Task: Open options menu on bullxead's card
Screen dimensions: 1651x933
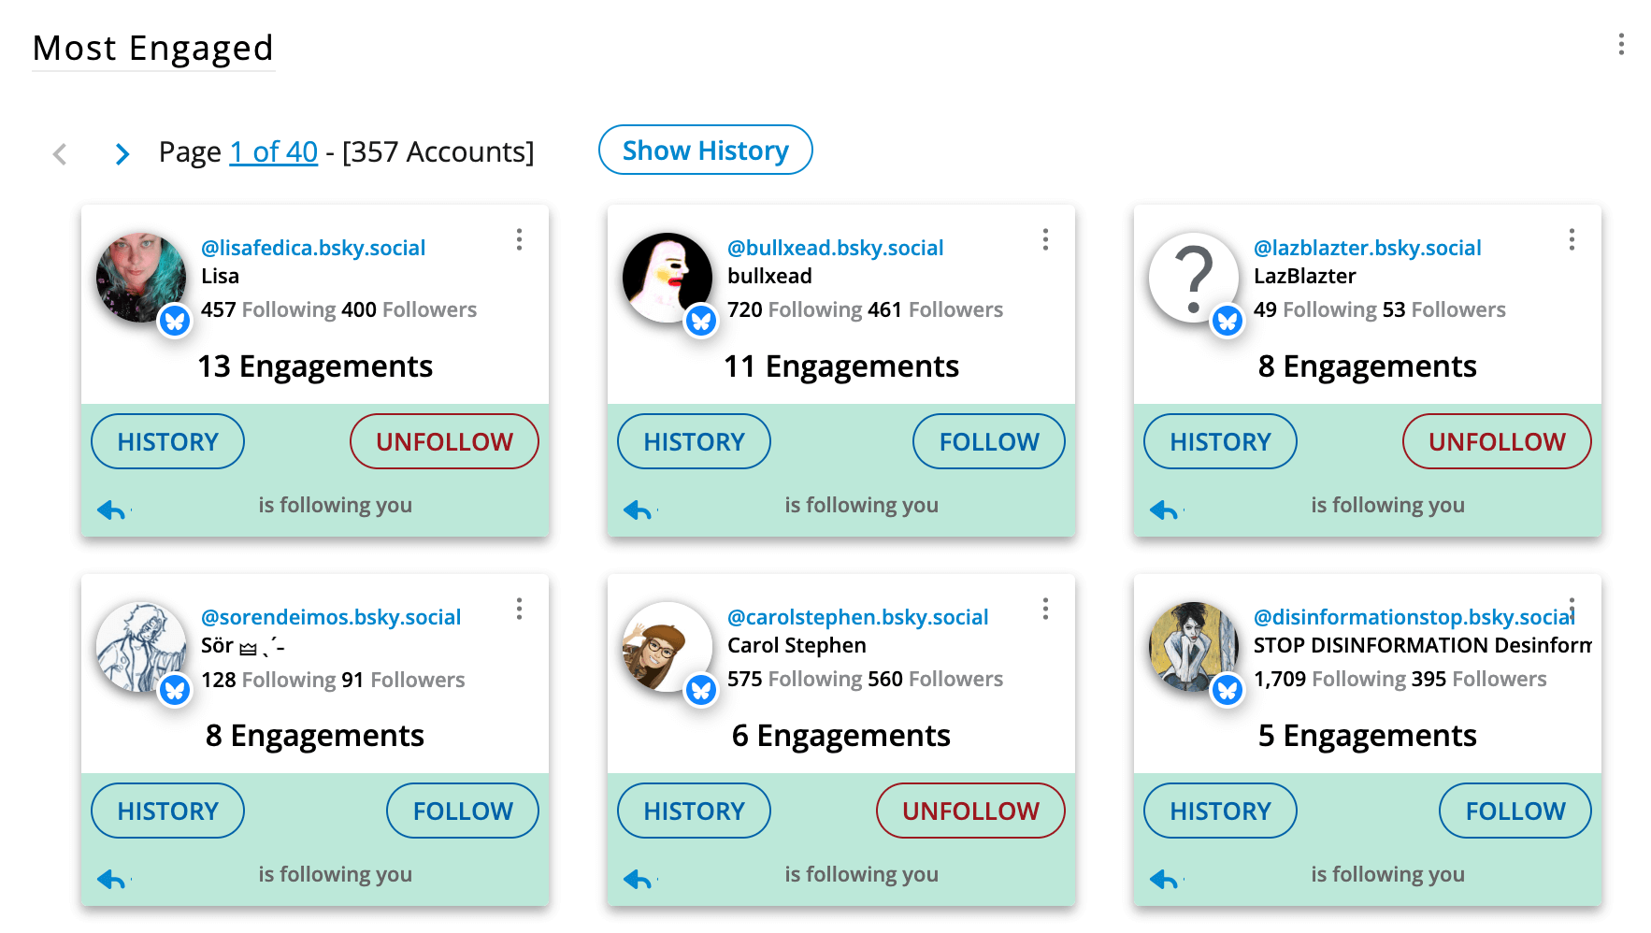Action: (x=1045, y=240)
